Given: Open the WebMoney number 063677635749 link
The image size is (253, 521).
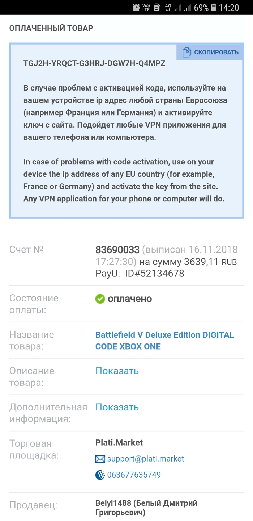Looking at the screenshot, I should pos(134,475).
